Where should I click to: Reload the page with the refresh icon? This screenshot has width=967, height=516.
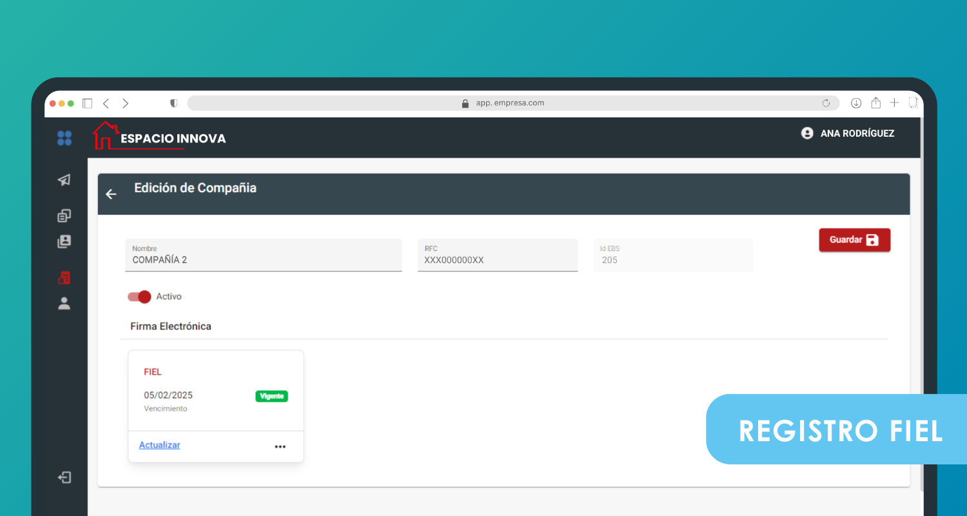(826, 103)
